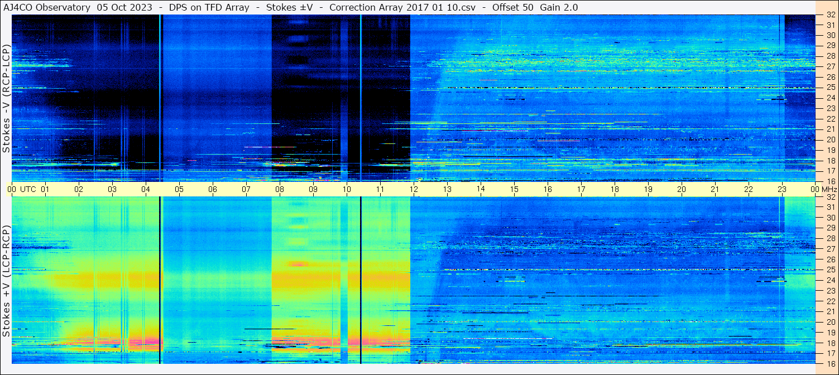
Task: Select the 12 hour tick on time axis
Action: (414, 189)
